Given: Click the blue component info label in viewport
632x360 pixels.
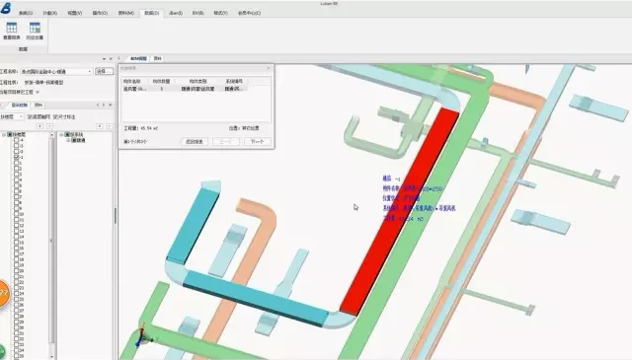Looking at the screenshot, I should pyautogui.click(x=419, y=198).
